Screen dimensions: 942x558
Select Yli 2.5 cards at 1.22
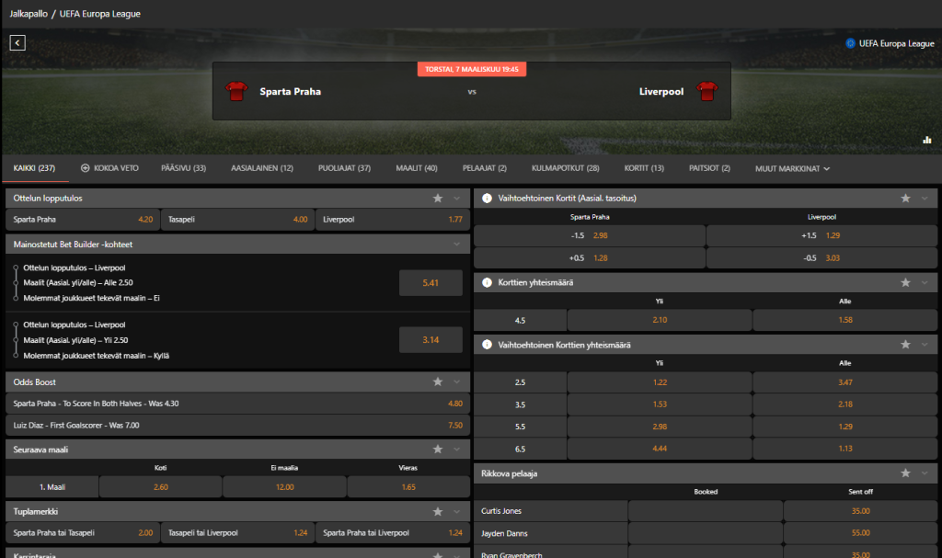[x=660, y=382]
